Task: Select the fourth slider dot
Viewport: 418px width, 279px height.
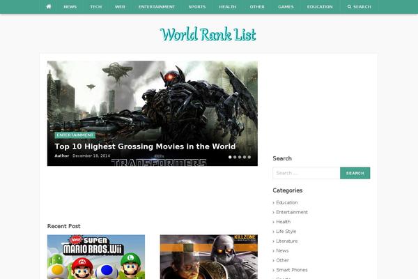Action: pos(245,157)
